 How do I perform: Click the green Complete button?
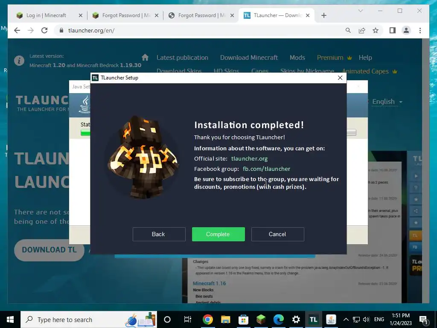point(218,234)
